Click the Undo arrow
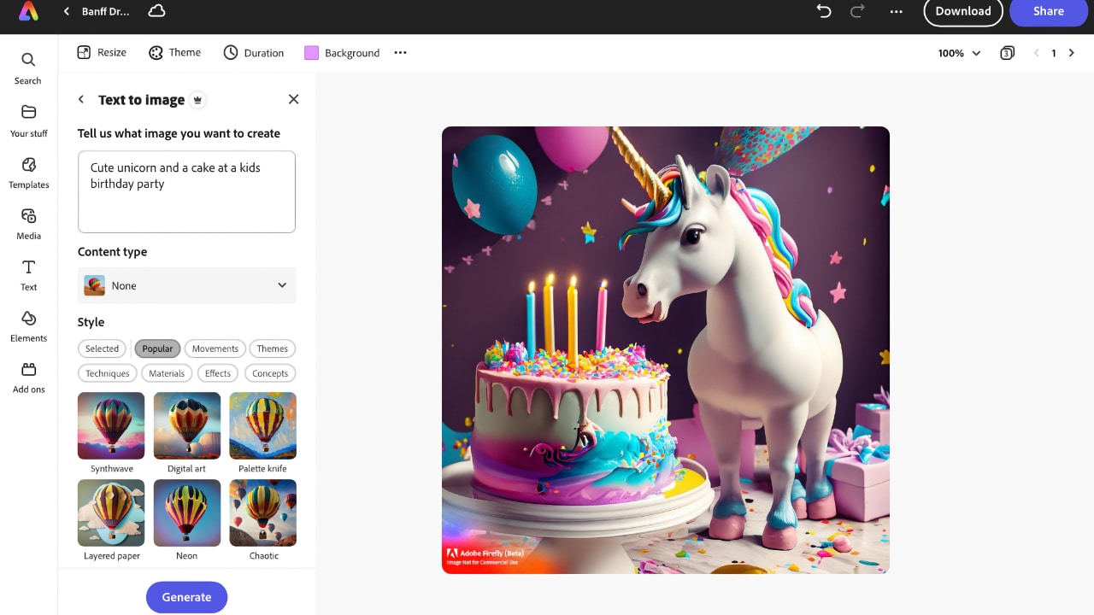 pos(822,12)
